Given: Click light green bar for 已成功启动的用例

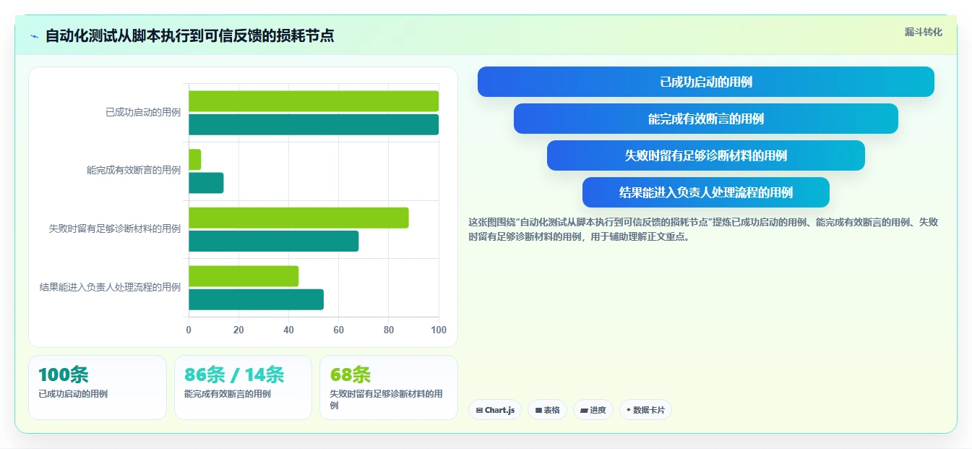Looking at the screenshot, I should (x=314, y=101).
